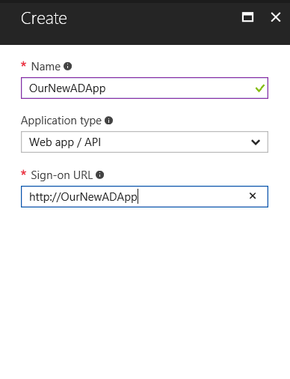The width and height of the screenshot is (290, 379).
Task: Select the Name field label
Action: 46,67
